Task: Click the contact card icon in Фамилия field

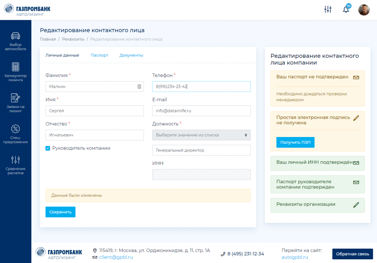Action: (x=139, y=87)
